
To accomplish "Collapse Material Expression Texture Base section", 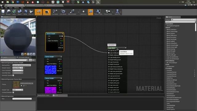I will [x=1, y=79].
